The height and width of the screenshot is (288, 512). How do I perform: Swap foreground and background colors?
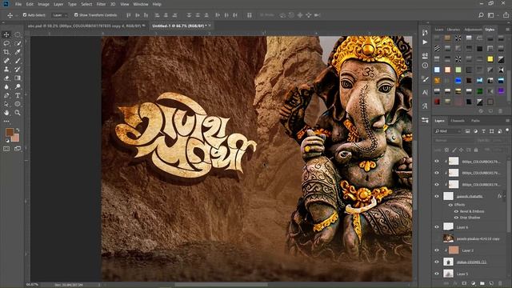point(18,130)
